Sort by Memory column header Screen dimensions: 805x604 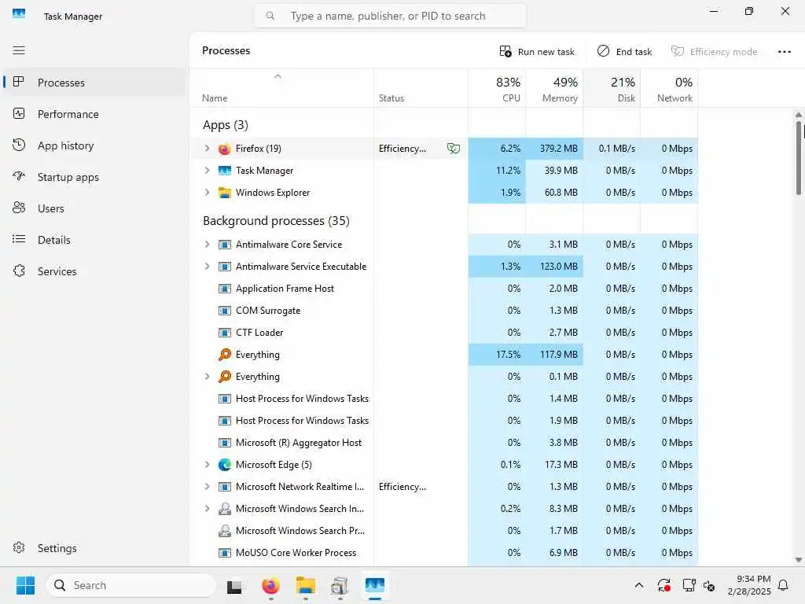pyautogui.click(x=554, y=88)
